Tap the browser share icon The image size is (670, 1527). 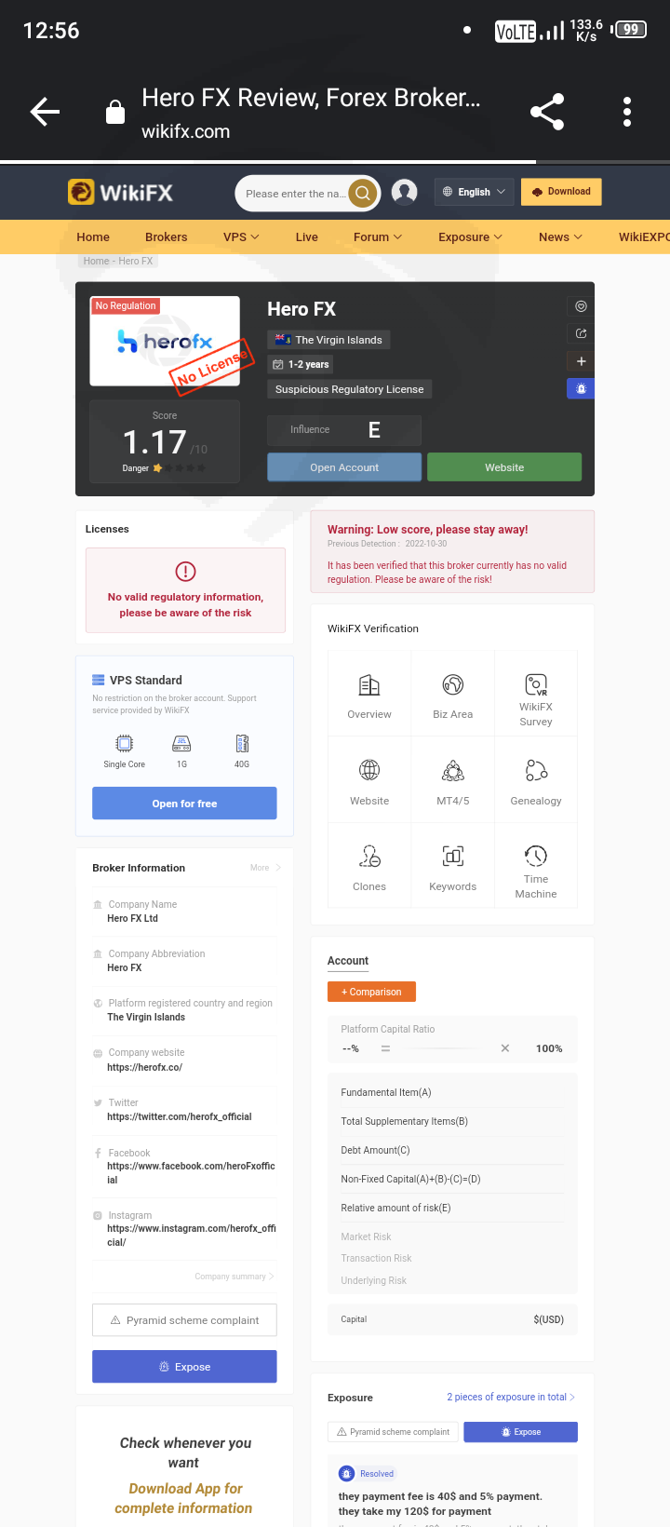click(547, 112)
